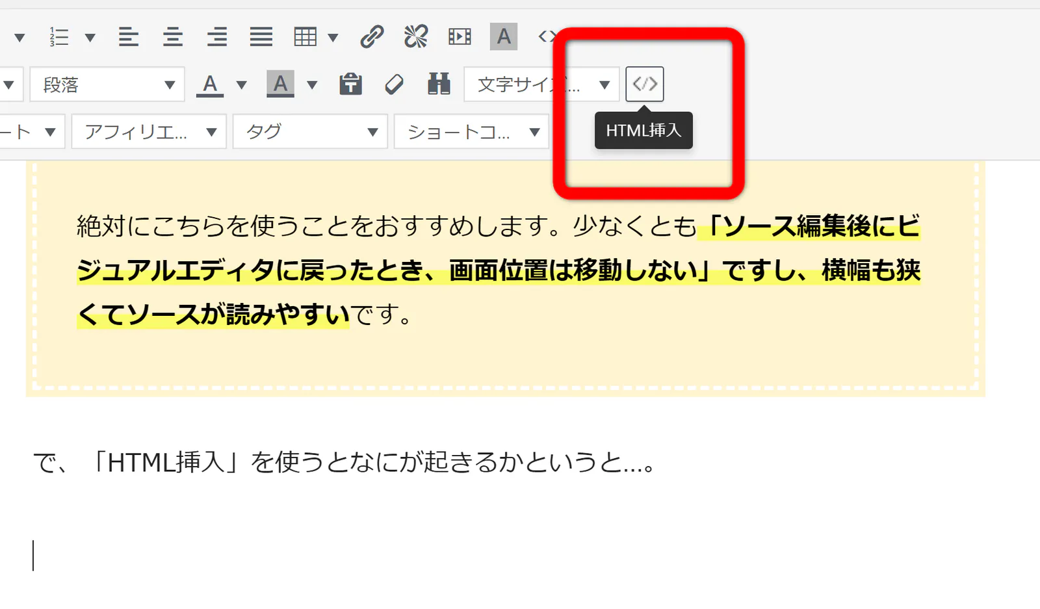Apply text color with underlined A
Image resolution: width=1040 pixels, height=609 pixels.
click(210, 84)
